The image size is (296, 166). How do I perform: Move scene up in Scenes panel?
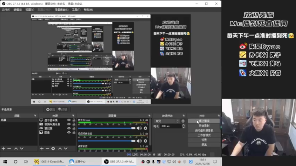[16, 149]
